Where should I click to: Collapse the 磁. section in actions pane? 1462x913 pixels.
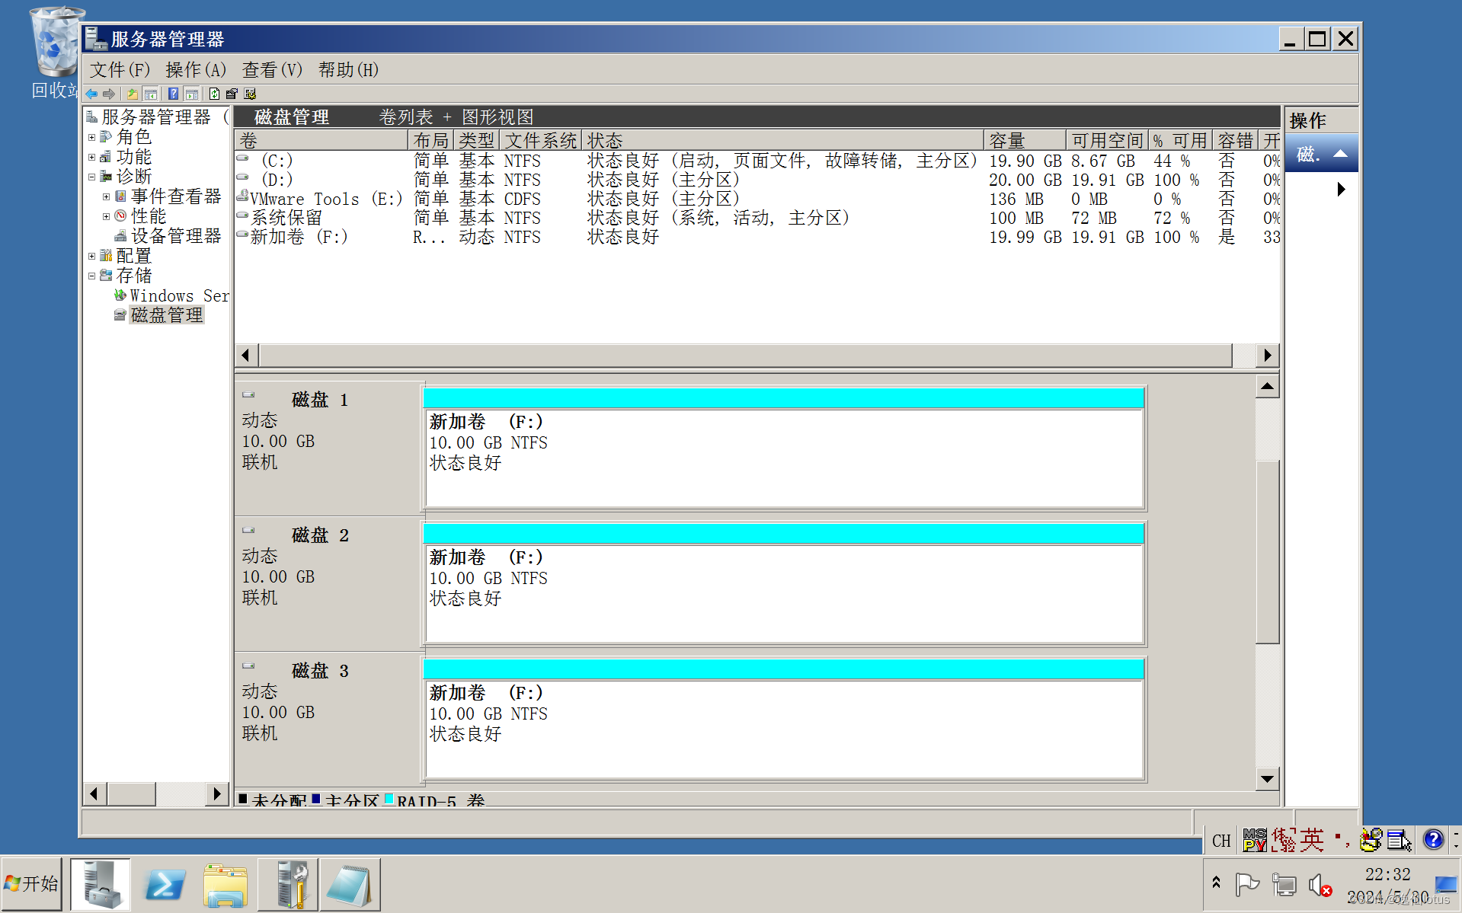tap(1340, 154)
